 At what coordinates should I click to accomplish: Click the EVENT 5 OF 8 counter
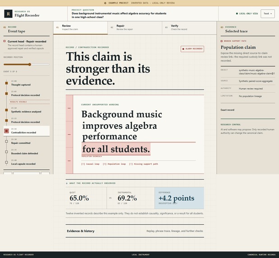coord(10,72)
